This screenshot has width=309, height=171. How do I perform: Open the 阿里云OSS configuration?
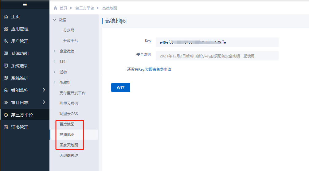point(69,114)
